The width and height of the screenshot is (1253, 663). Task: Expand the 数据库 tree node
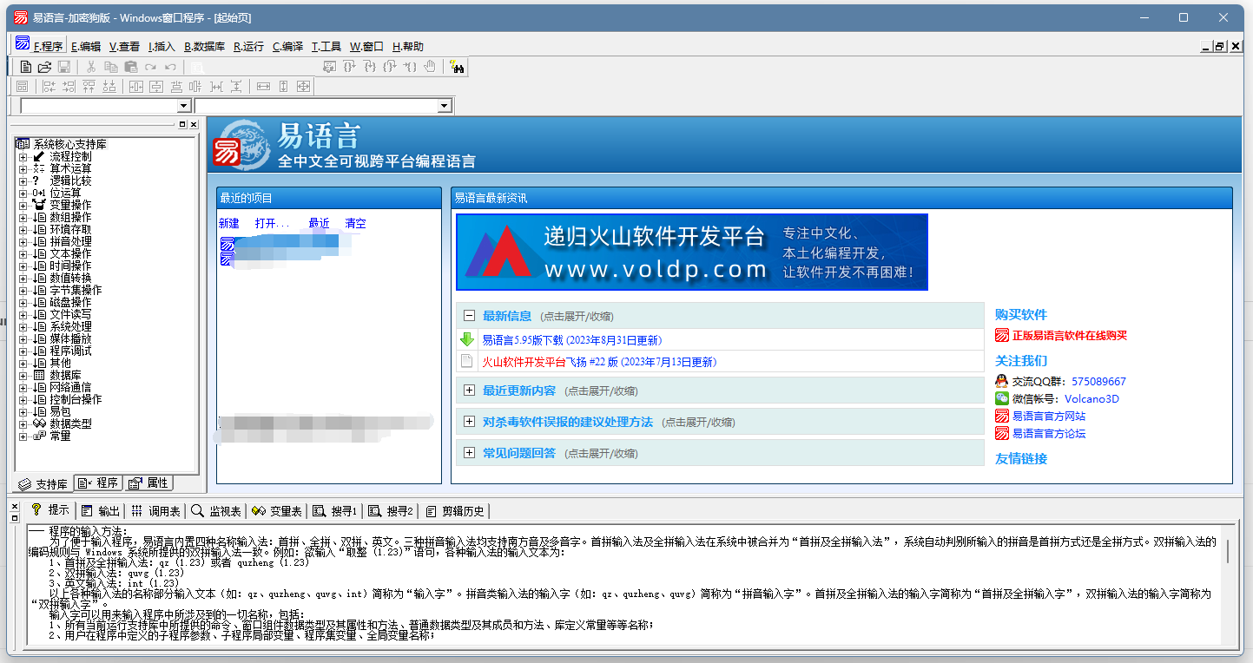click(x=23, y=376)
